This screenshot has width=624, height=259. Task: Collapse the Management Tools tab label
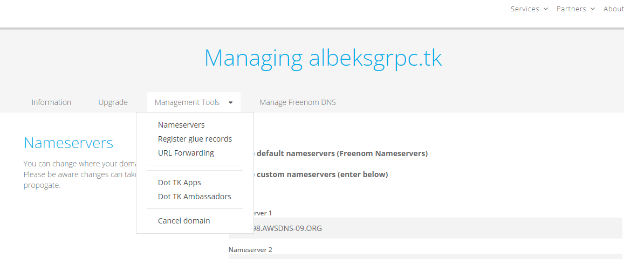(x=187, y=102)
